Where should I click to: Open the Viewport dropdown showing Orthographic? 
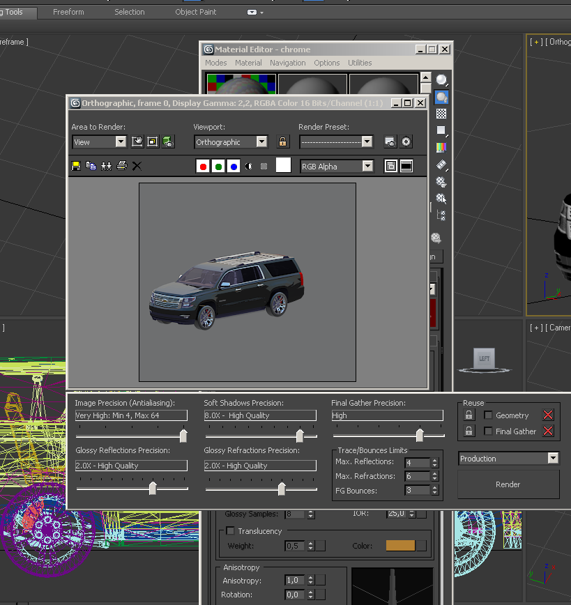[231, 142]
